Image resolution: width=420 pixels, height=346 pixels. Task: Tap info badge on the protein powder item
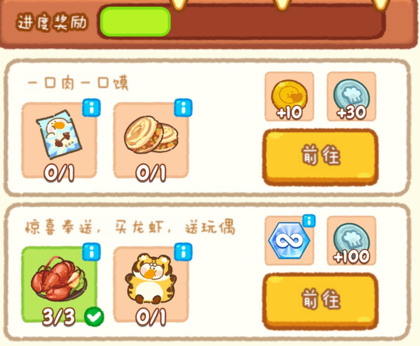91,108
